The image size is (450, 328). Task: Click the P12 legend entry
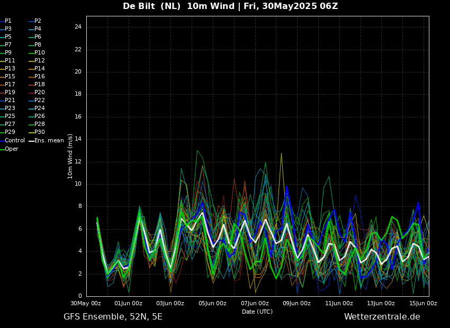(39, 61)
